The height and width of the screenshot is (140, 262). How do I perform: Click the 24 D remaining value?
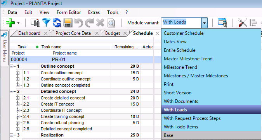tap(135, 91)
